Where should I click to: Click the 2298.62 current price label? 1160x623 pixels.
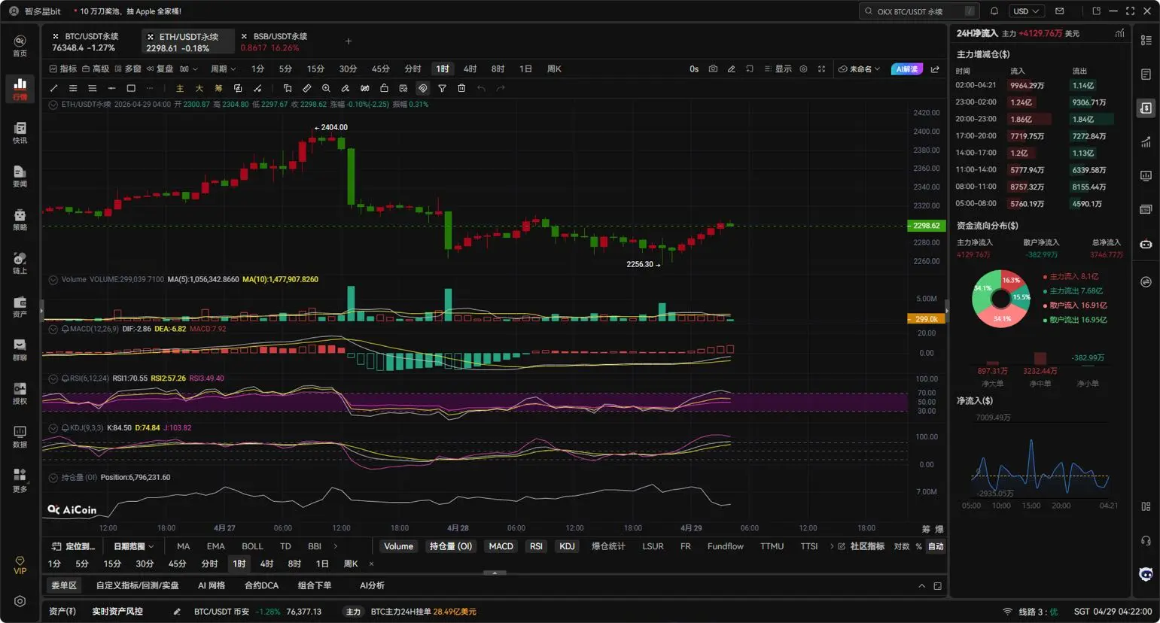926,226
